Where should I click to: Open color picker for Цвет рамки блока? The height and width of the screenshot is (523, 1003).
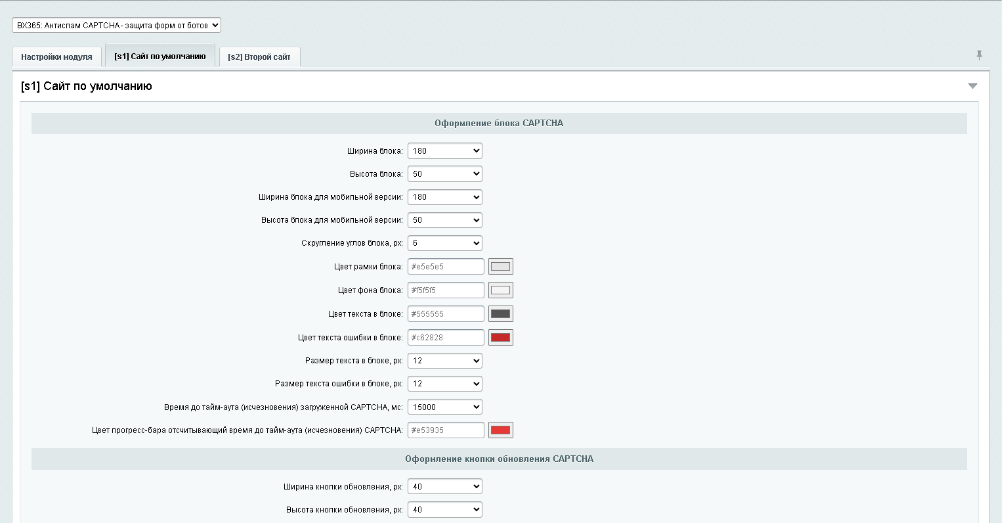click(501, 267)
